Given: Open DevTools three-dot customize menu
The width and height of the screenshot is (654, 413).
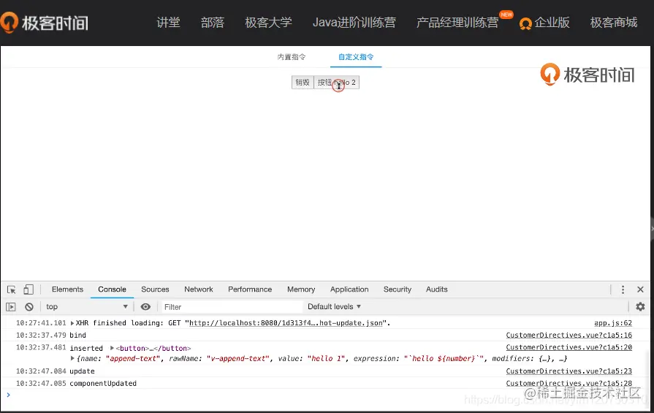Looking at the screenshot, I should [x=623, y=289].
